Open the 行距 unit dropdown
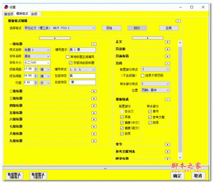 point(45,83)
